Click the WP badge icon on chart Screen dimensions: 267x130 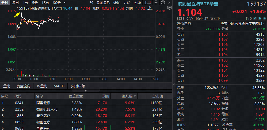click(x=169, y=8)
